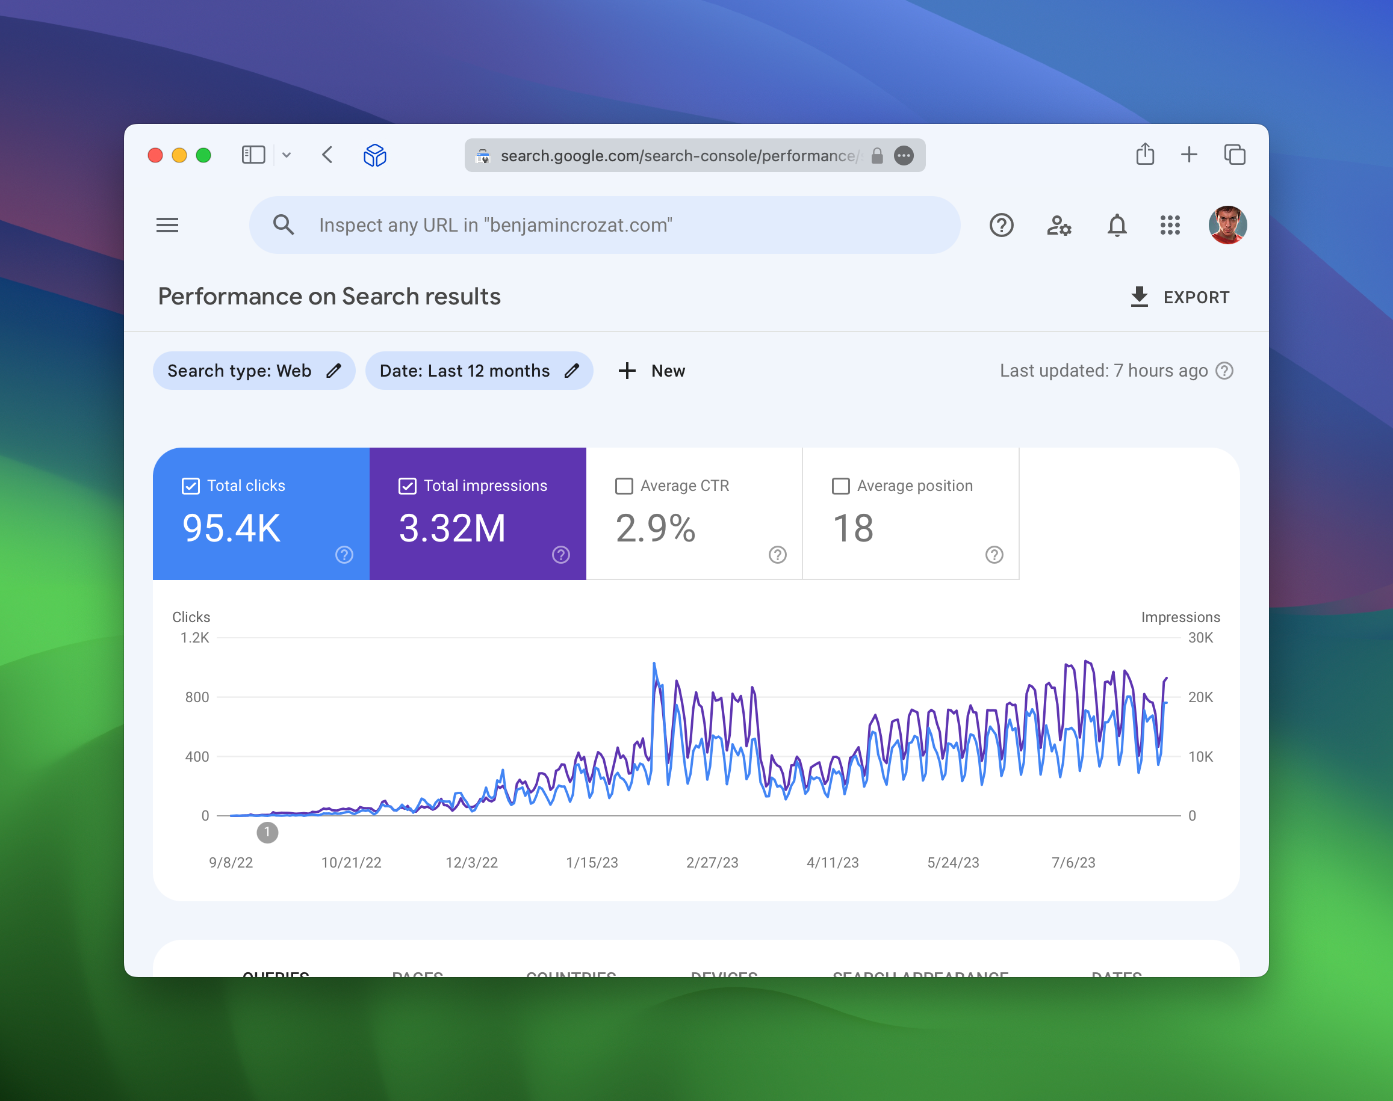Open help on the Total clicks card
This screenshot has width=1393, height=1101.
pos(344,555)
